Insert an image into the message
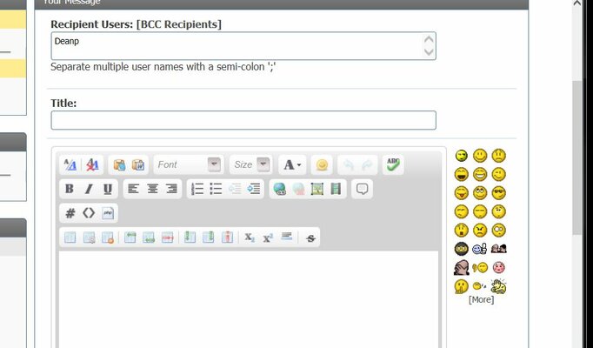Screen dimensions: 593x348 coord(317,189)
